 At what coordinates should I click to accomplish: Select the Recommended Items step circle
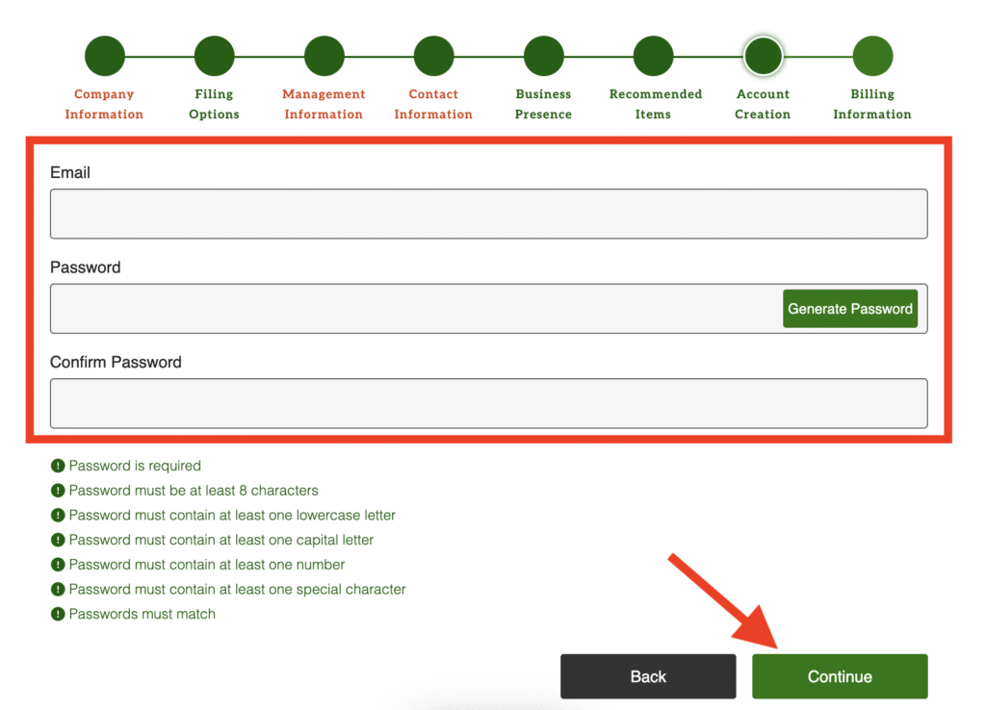pos(653,56)
